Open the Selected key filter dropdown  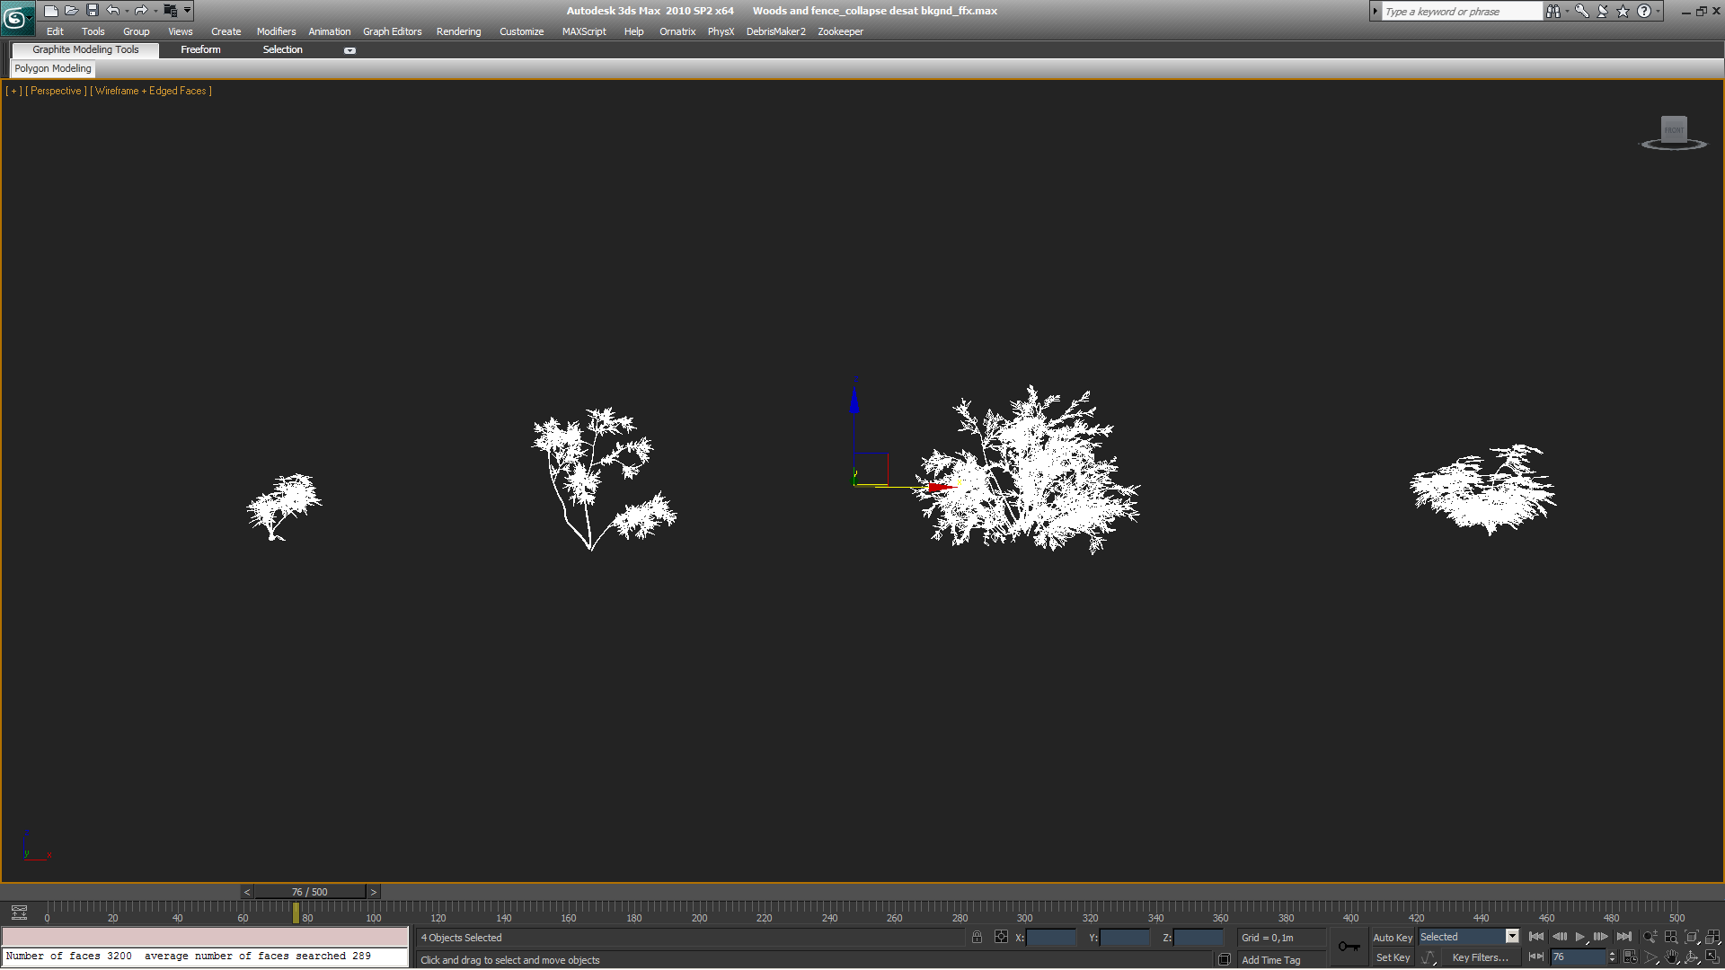(1512, 937)
